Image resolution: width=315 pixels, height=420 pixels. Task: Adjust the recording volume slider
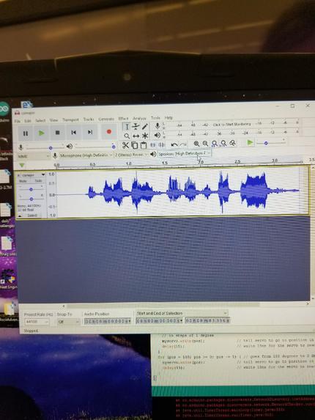click(45, 147)
